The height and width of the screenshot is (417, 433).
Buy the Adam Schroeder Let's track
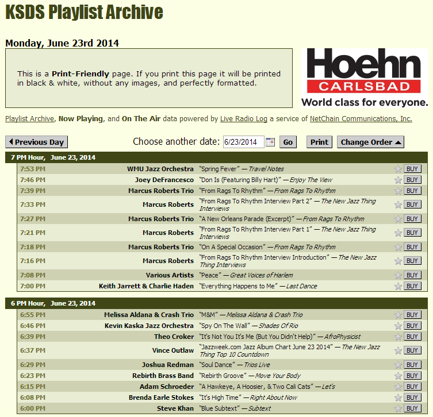(412, 387)
